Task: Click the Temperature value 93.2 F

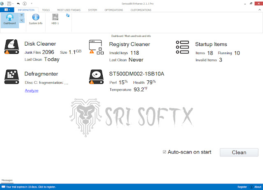Action: click(141, 89)
